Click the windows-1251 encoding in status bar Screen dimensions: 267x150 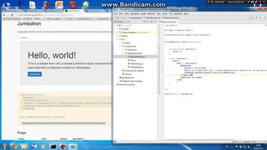(x=249, y=142)
